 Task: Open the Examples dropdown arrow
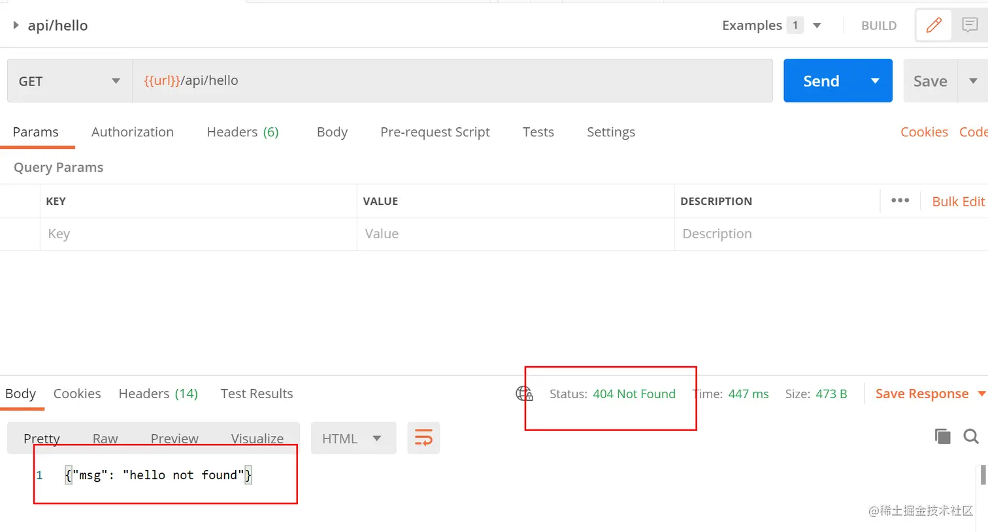coord(817,25)
